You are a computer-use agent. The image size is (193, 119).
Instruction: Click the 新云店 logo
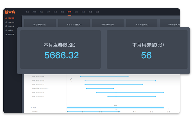(x=10, y=12)
